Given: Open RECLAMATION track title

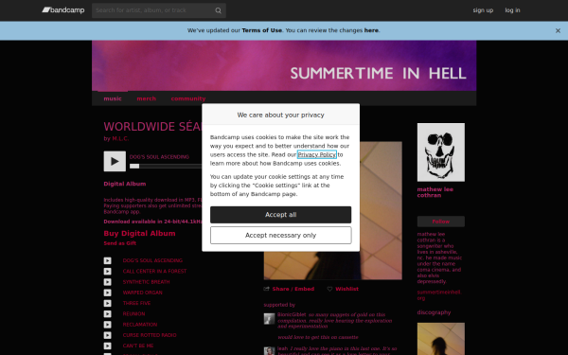Looking at the screenshot, I should pyautogui.click(x=140, y=325).
